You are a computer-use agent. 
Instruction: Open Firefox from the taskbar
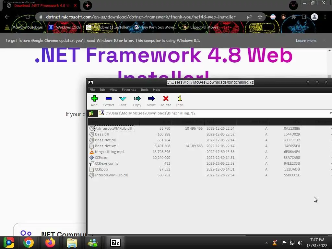[x=50, y=243]
